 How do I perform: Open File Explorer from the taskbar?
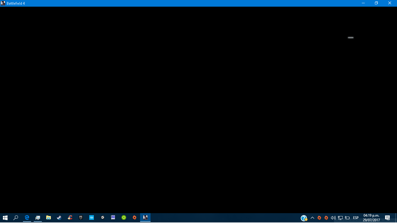click(x=49, y=218)
